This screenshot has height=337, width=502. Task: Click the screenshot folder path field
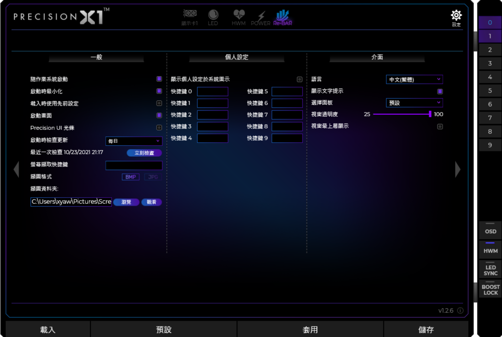(x=71, y=202)
